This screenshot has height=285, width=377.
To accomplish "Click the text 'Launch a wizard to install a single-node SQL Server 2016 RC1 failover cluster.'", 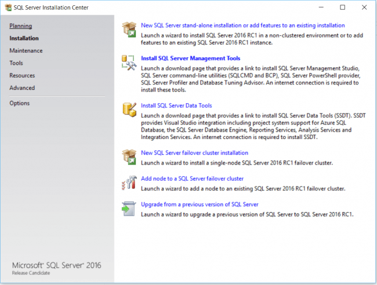I will (237, 163).
